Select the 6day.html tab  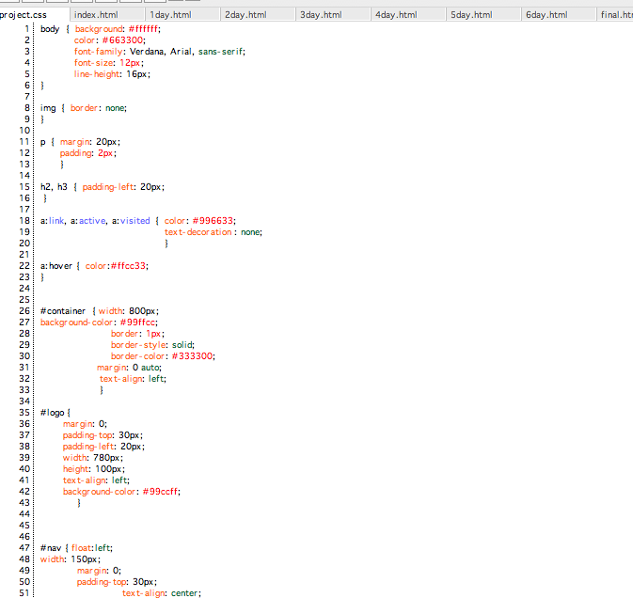559,15
